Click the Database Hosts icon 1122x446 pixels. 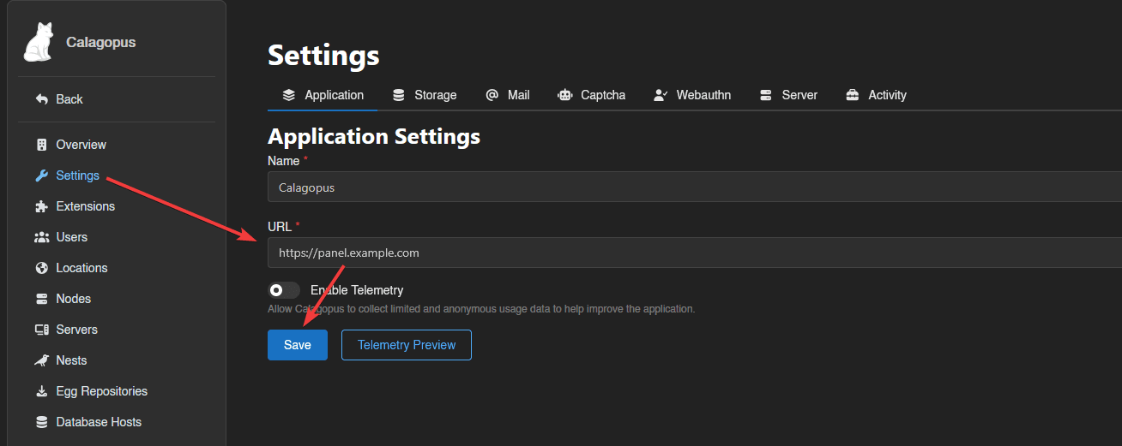coord(41,422)
